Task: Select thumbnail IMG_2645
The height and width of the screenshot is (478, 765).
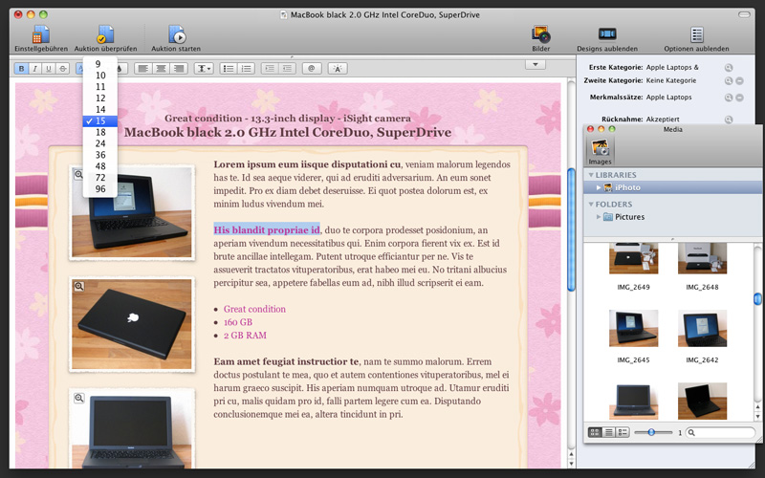Action: coord(633,328)
